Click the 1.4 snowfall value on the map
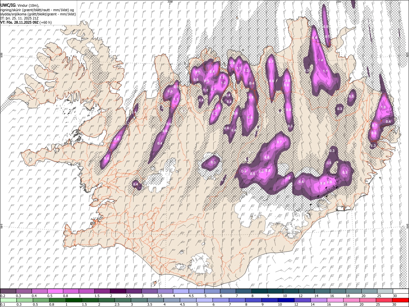 point(321,60)
